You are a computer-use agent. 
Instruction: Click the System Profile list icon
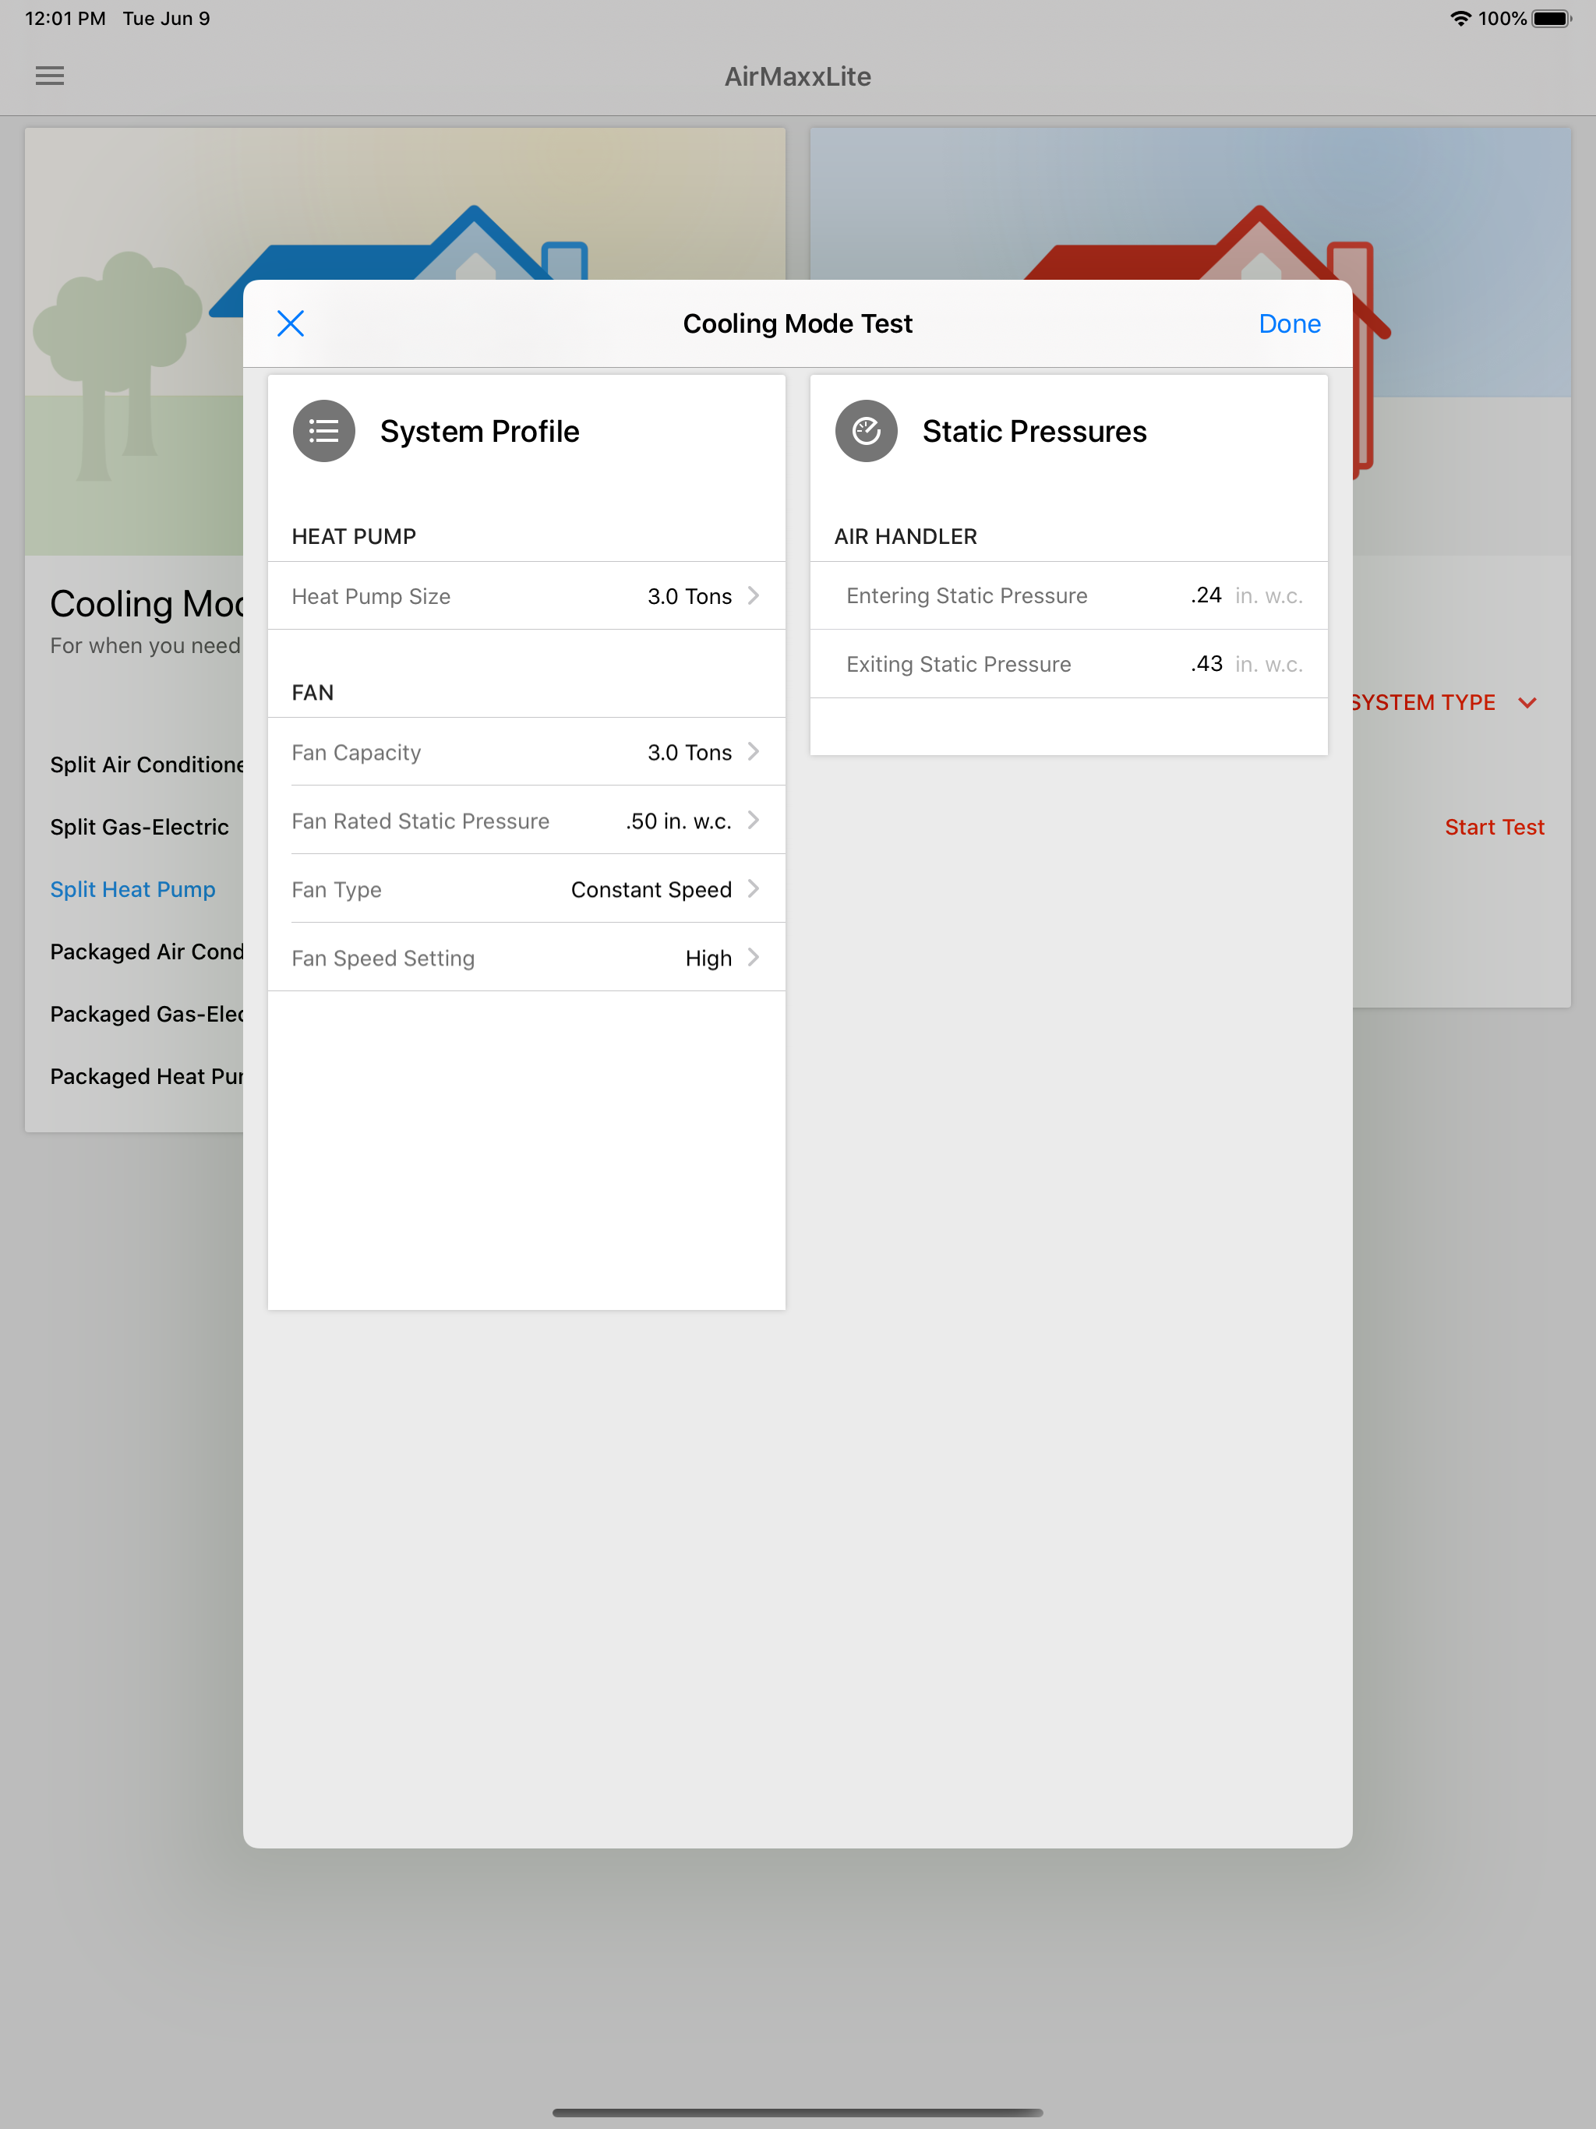coord(323,431)
